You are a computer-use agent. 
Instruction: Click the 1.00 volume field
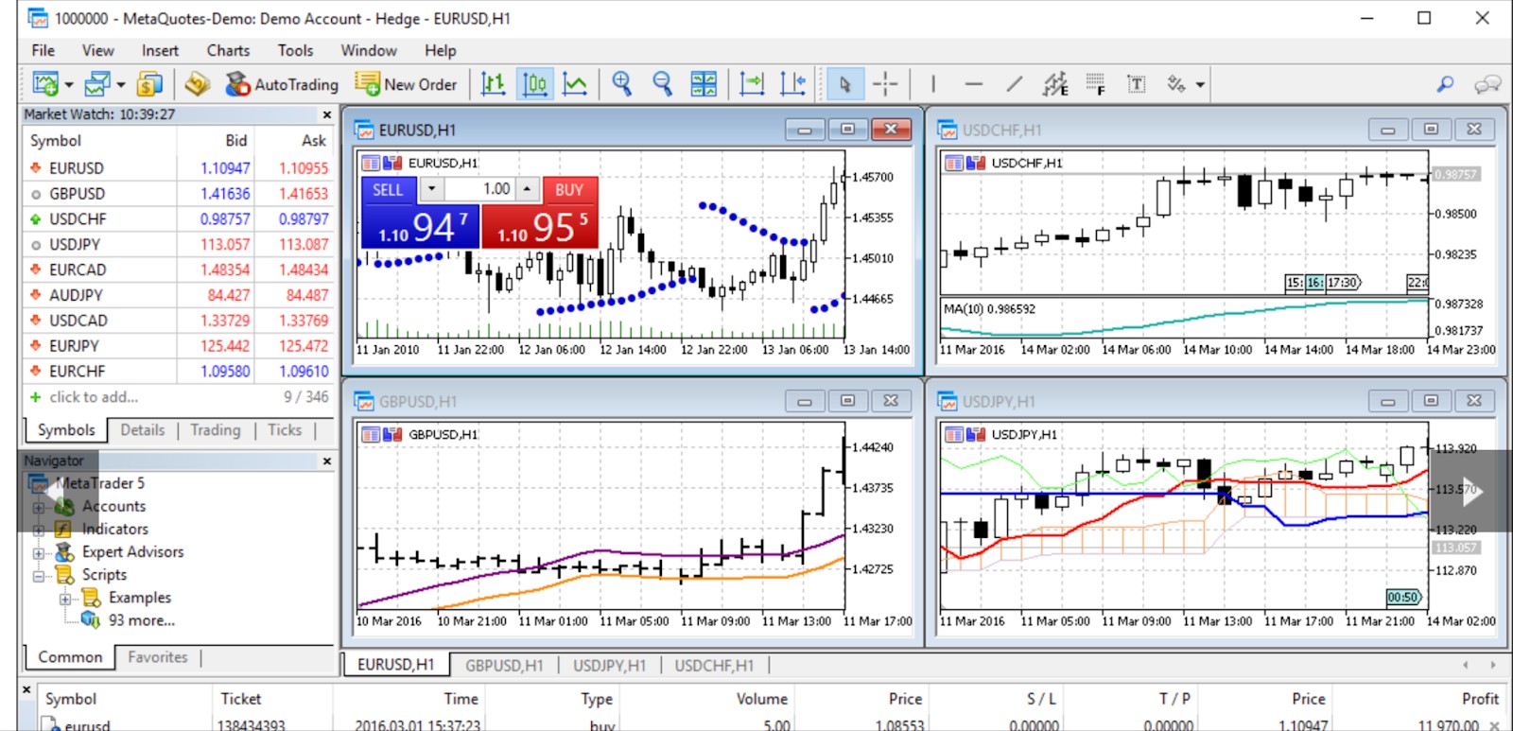click(x=480, y=189)
